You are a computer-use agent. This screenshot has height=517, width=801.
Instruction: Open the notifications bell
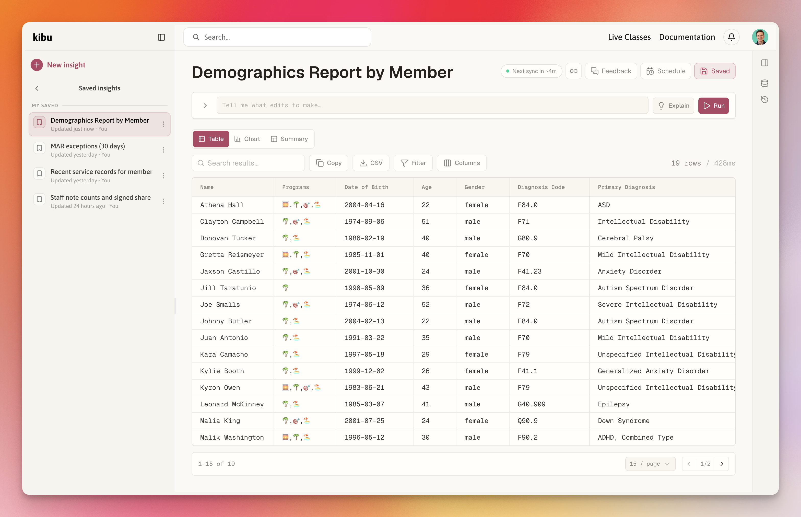coord(731,37)
